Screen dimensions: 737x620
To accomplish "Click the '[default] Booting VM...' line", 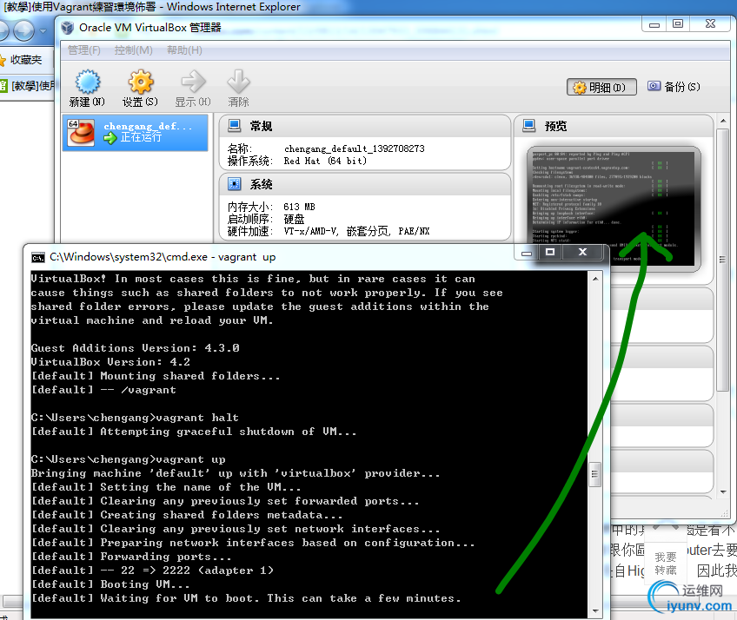I will [x=110, y=584].
